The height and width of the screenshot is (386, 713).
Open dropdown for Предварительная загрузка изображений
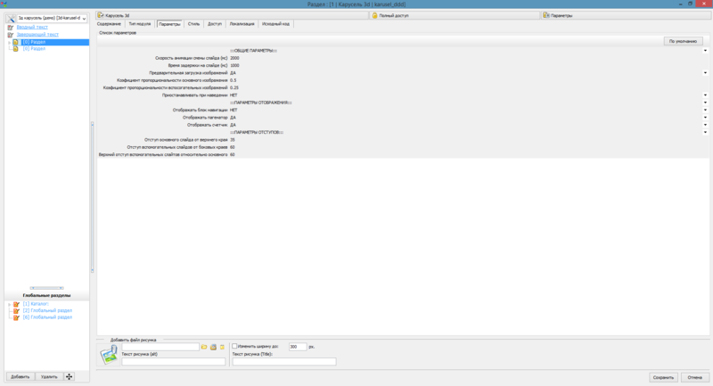tap(705, 73)
